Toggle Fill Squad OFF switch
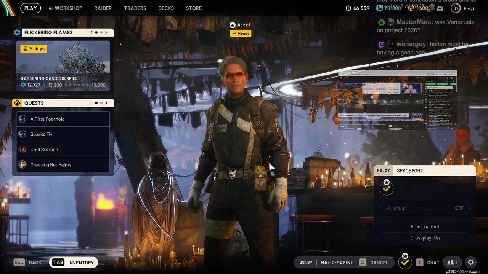This screenshot has width=488, height=274. pyautogui.click(x=425, y=208)
